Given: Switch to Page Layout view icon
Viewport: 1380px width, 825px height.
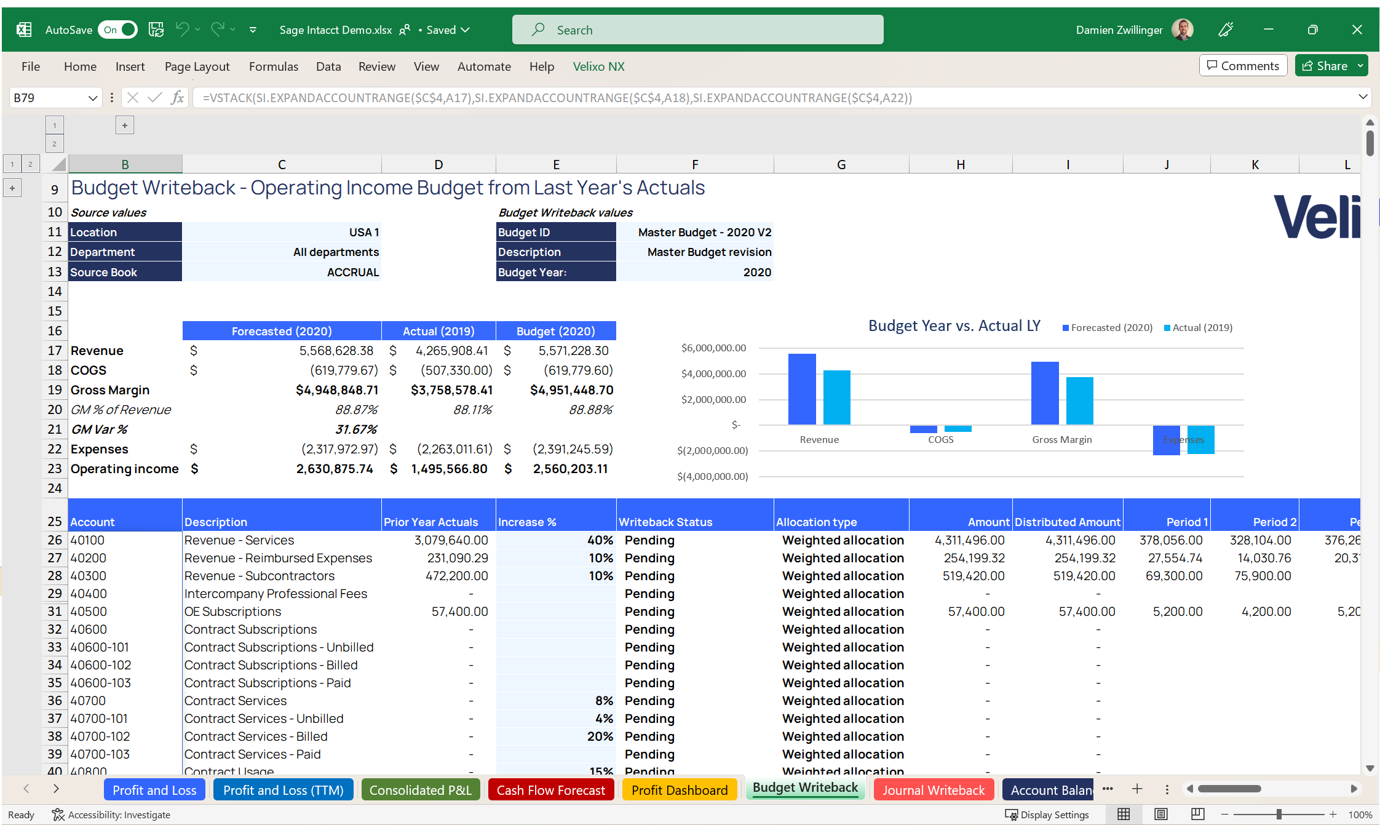Looking at the screenshot, I should tap(1160, 815).
